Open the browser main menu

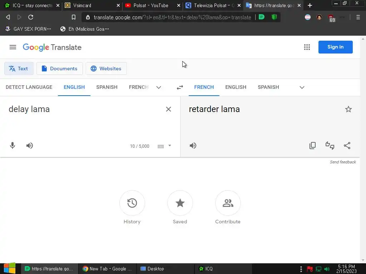click(x=358, y=17)
